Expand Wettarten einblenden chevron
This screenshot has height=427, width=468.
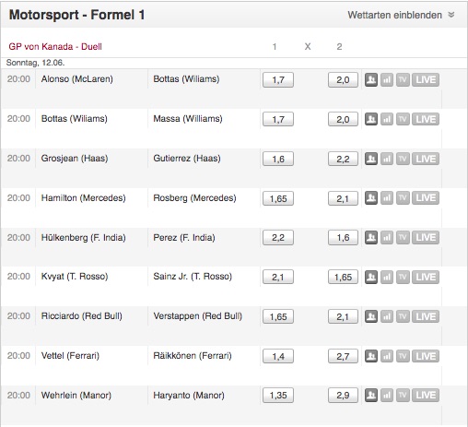tap(451, 15)
